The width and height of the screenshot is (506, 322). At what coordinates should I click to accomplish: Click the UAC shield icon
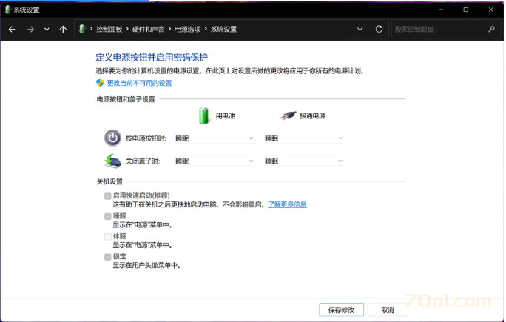coord(100,83)
